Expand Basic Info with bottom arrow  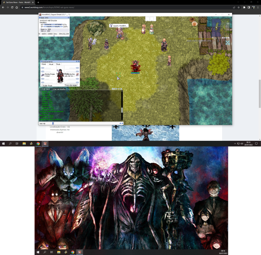[54, 36]
